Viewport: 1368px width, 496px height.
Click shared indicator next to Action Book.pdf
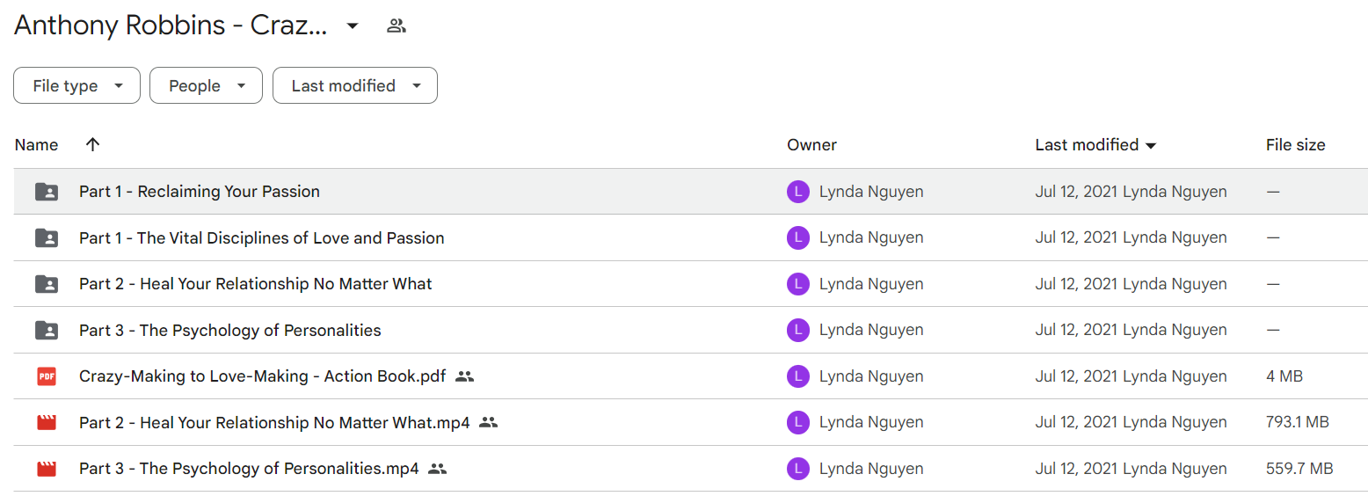[x=465, y=376]
